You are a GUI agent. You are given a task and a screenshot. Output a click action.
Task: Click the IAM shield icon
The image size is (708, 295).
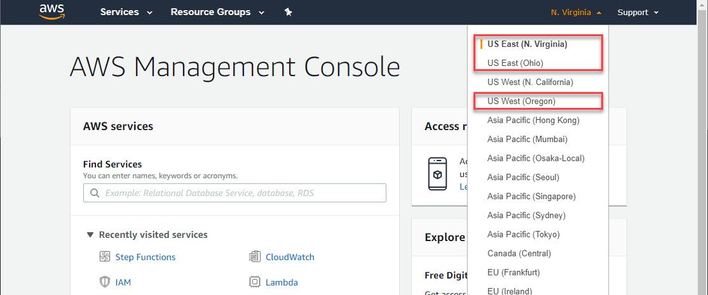point(105,282)
